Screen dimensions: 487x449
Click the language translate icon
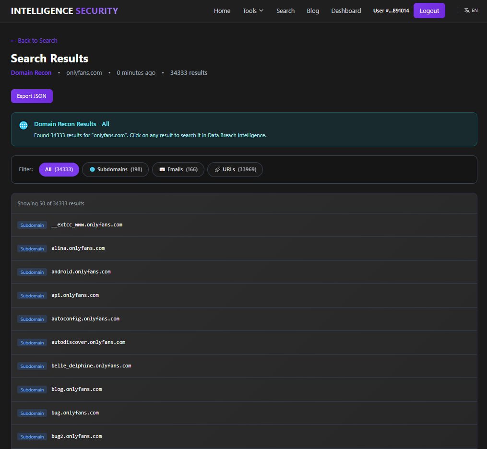click(x=467, y=11)
